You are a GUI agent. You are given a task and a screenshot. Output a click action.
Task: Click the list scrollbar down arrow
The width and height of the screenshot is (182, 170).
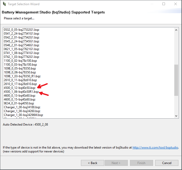[x=176, y=116]
